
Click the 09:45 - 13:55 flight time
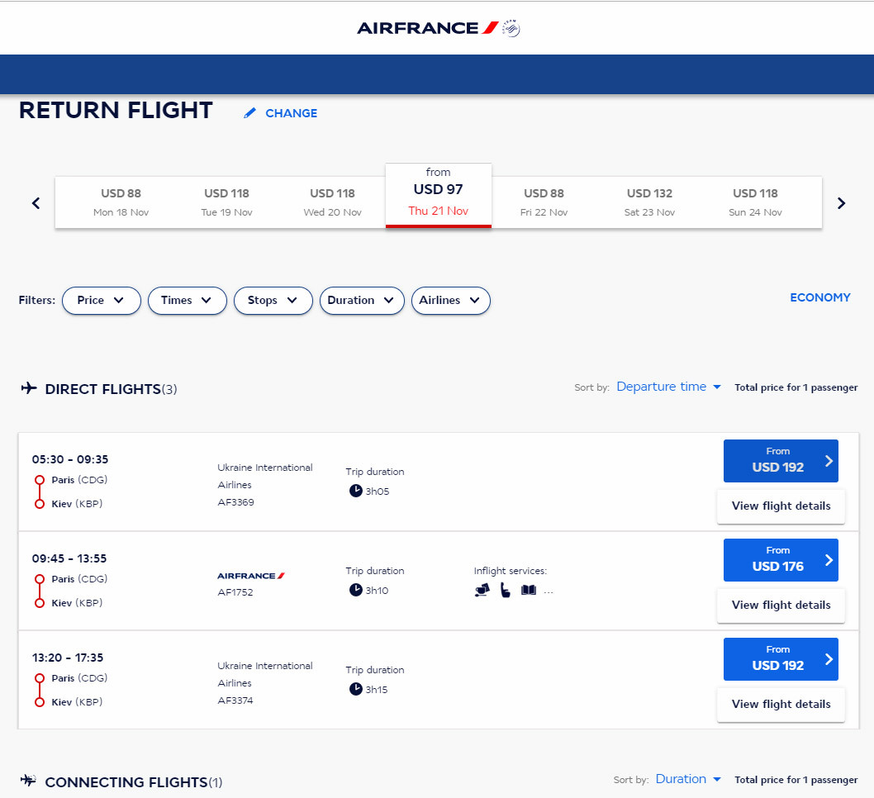click(69, 558)
